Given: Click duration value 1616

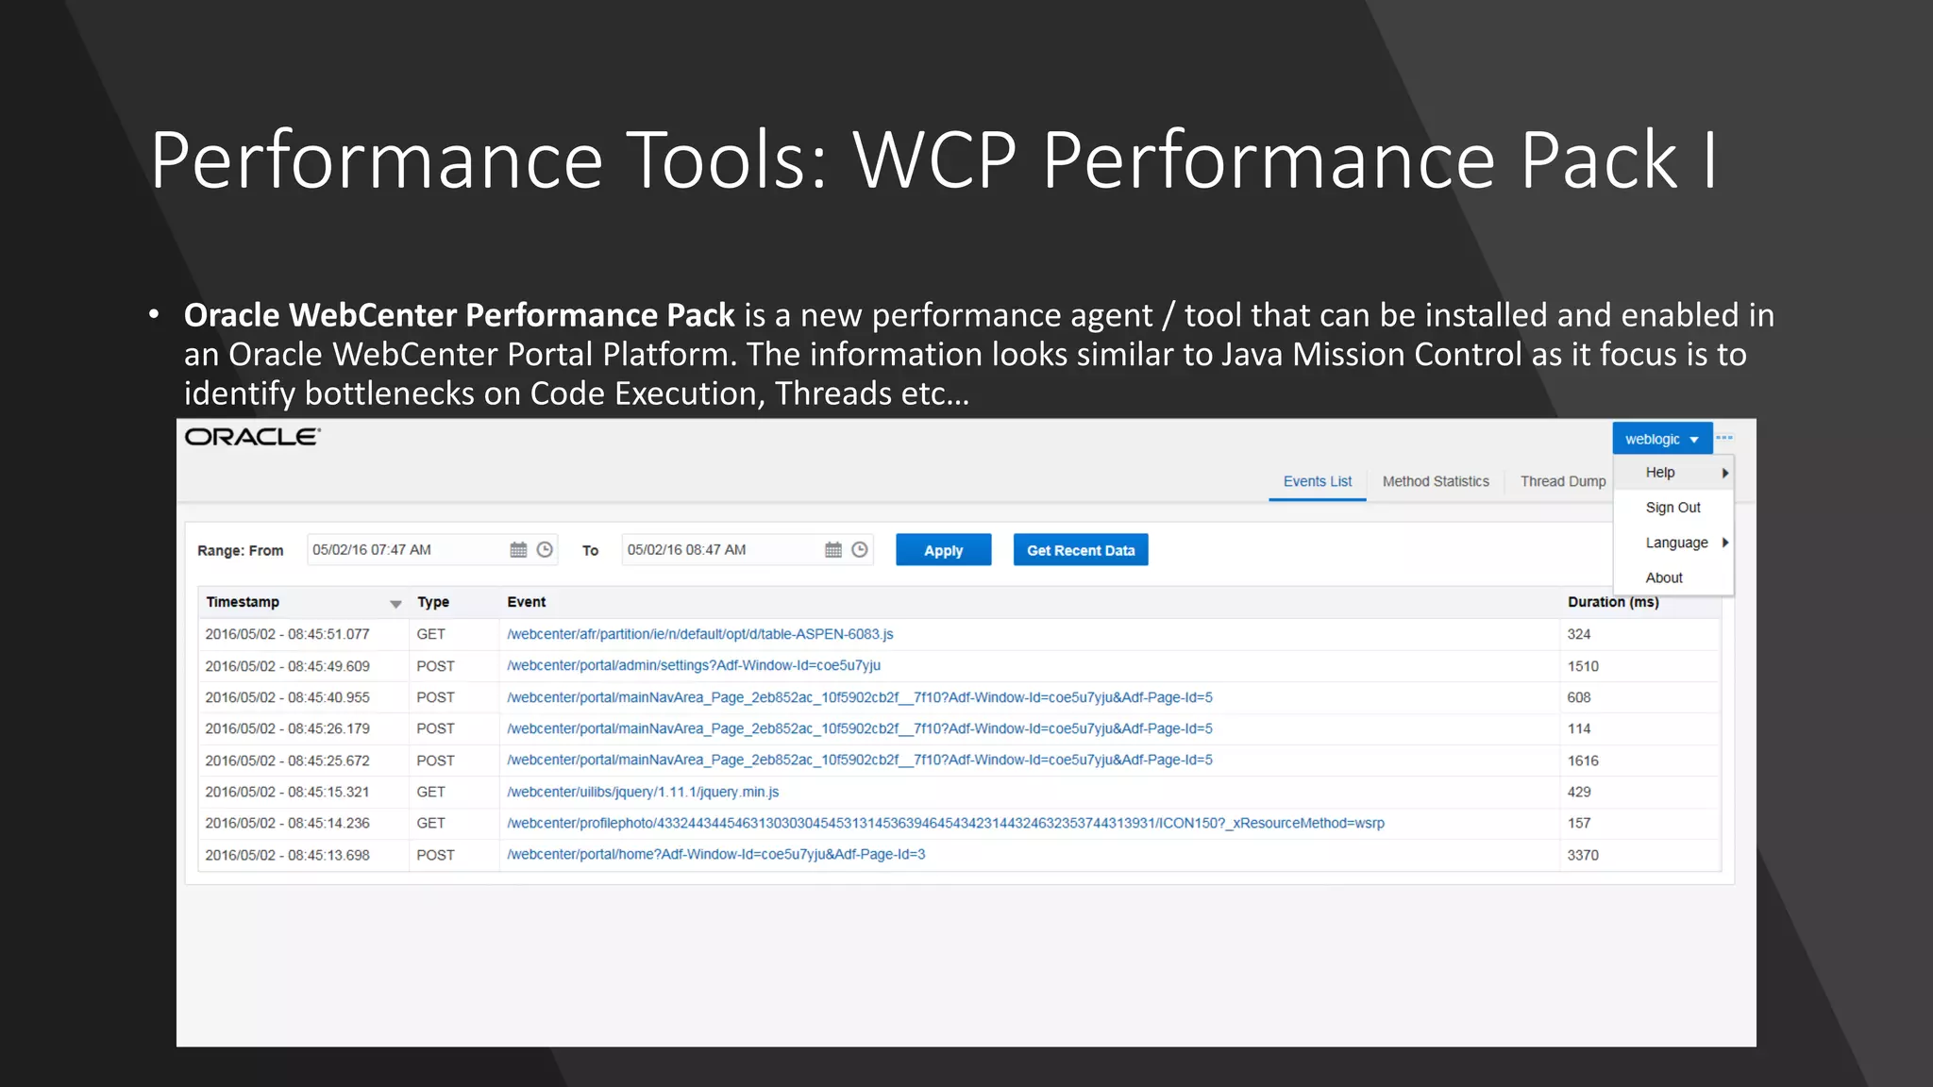Looking at the screenshot, I should (x=1583, y=761).
